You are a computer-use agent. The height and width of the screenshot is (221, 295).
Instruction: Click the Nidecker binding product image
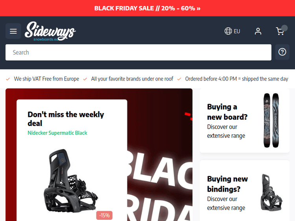(70, 181)
